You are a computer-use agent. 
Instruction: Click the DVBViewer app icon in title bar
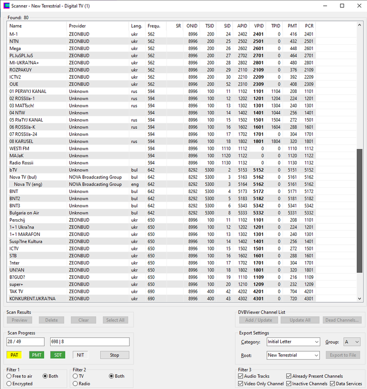tap(6, 6)
